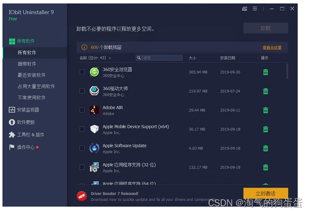The height and width of the screenshot is (213, 310).
Task: Click the 软件更新 sidebar label
Action: 26,122
